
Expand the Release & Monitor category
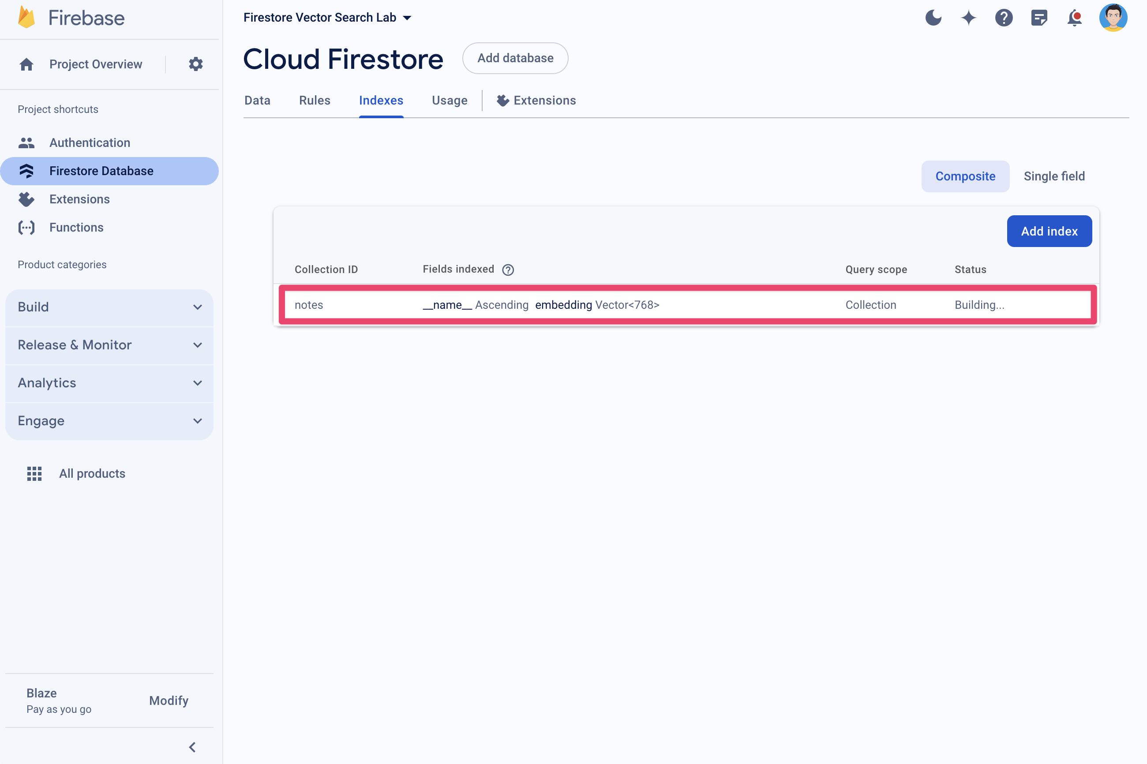pyautogui.click(x=109, y=344)
